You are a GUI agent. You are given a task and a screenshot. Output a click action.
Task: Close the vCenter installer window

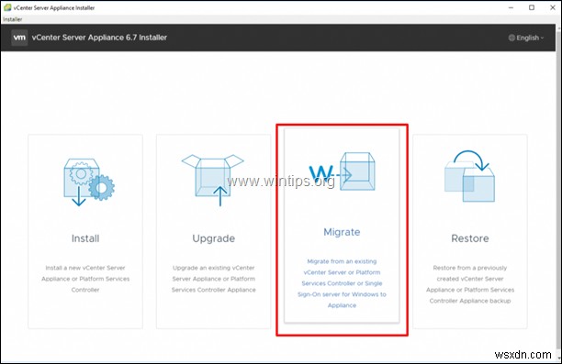pos(552,7)
